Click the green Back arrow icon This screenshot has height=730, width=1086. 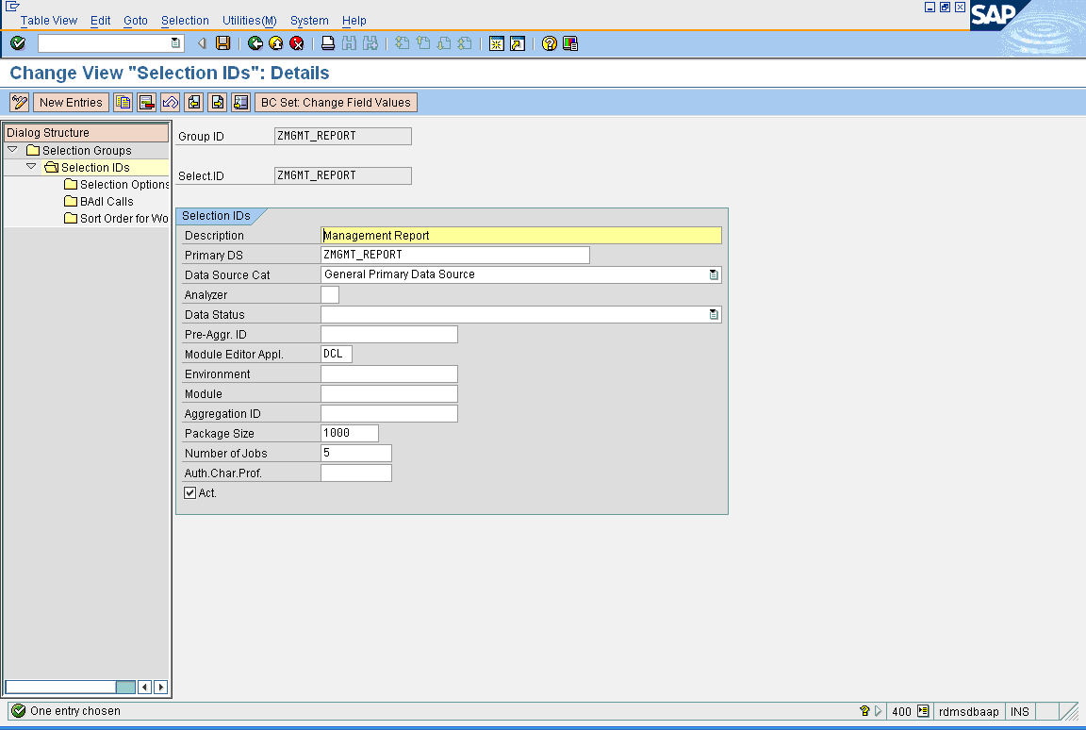tap(255, 43)
